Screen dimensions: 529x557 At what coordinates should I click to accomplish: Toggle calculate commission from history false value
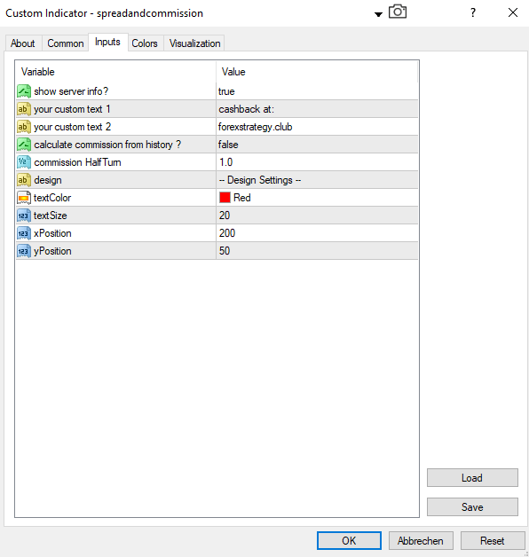tap(317, 145)
